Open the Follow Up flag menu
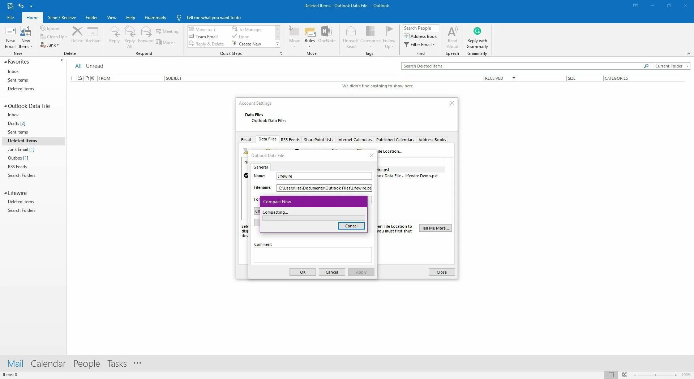 click(x=389, y=37)
